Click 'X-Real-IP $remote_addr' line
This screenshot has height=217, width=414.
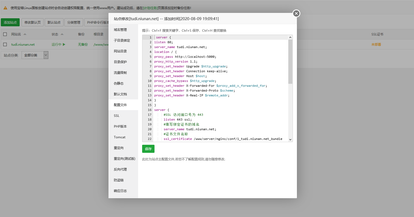point(192,95)
